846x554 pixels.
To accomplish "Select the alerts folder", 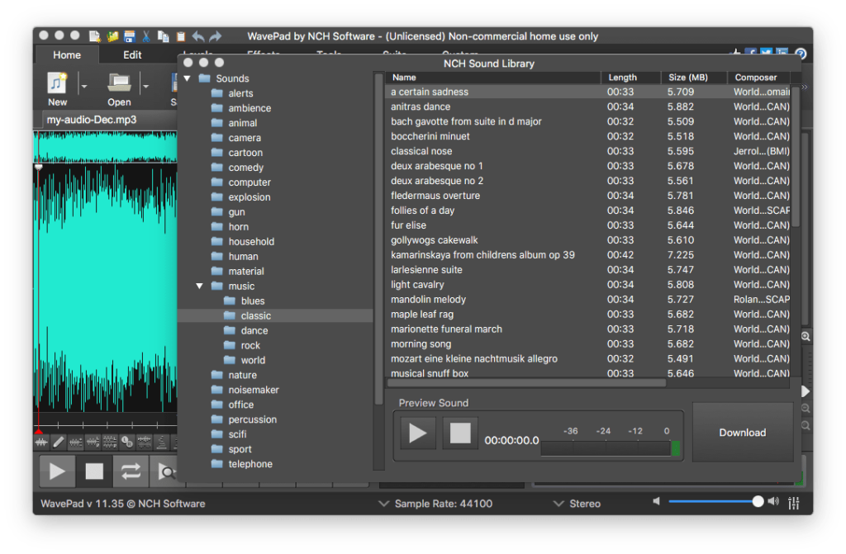I will tap(240, 93).
